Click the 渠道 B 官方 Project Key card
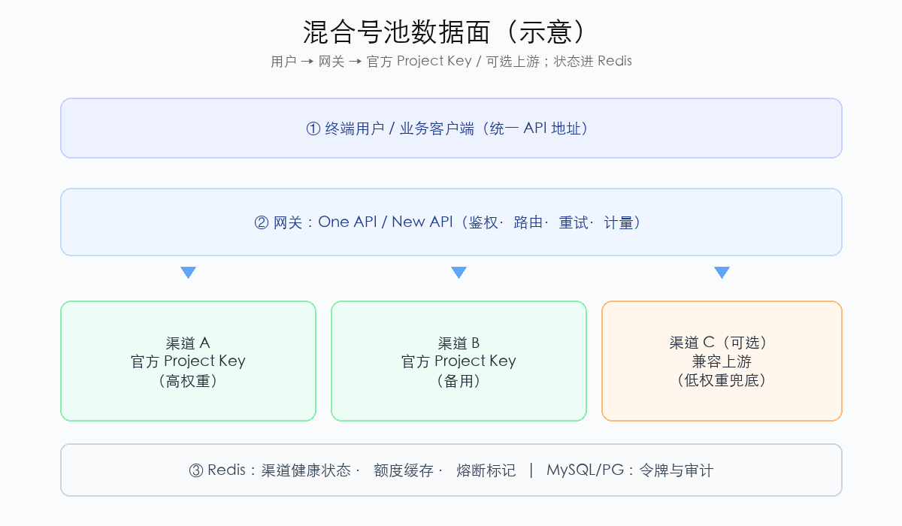Viewport: 902px width, 526px height. pos(459,361)
